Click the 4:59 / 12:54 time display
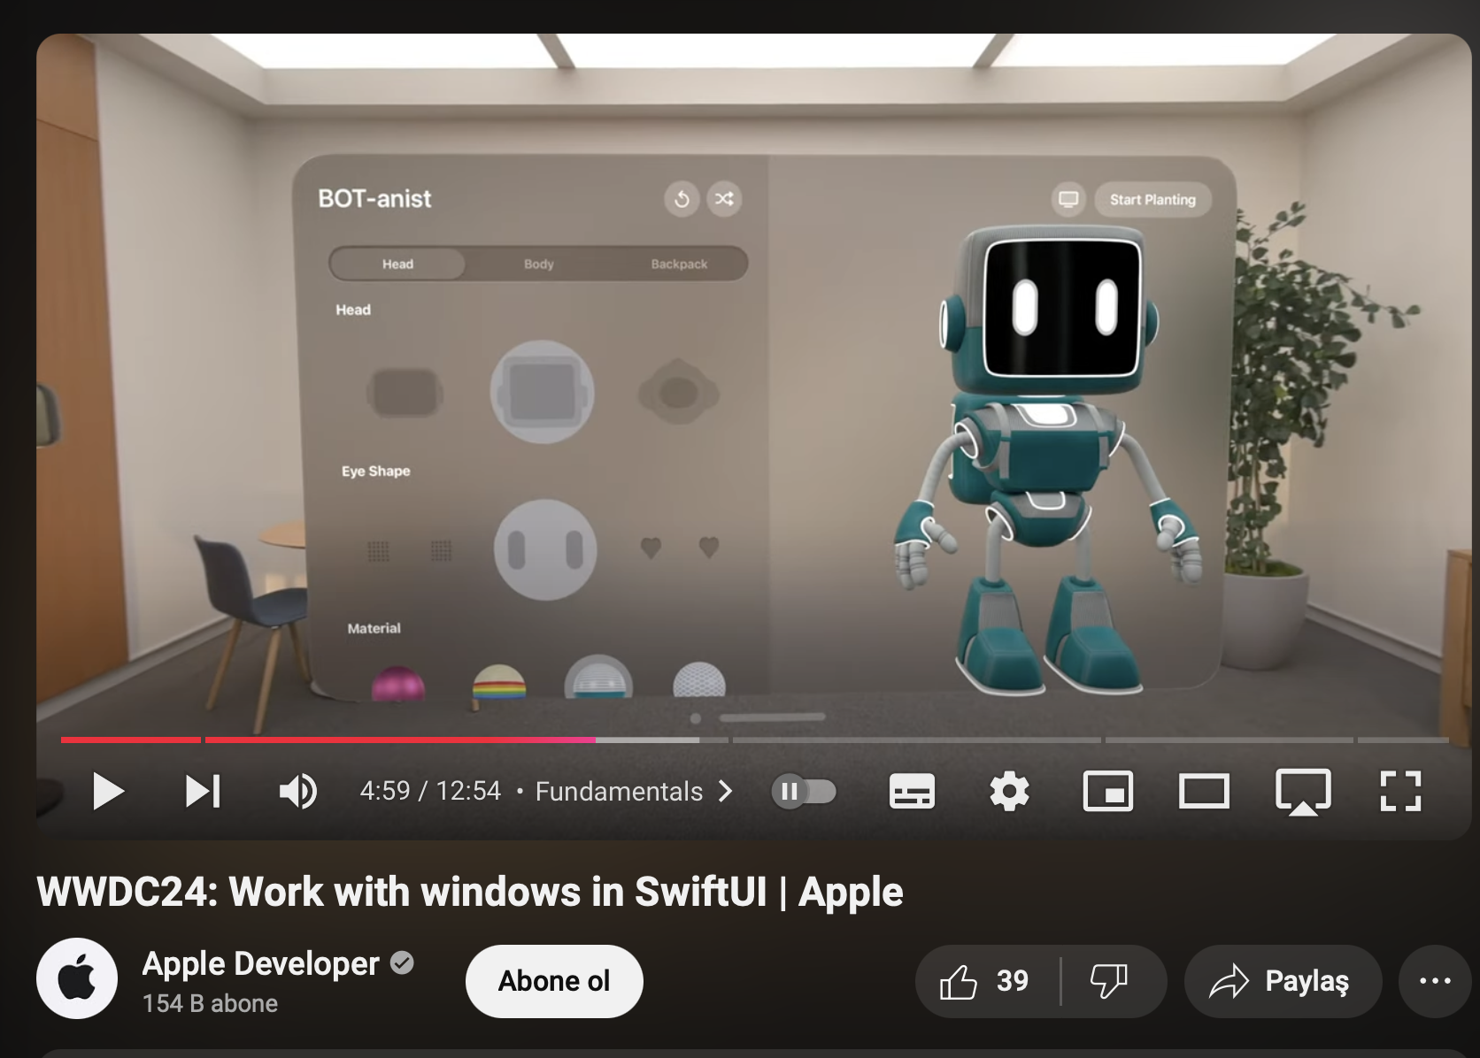The width and height of the screenshot is (1480, 1058). coord(430,790)
